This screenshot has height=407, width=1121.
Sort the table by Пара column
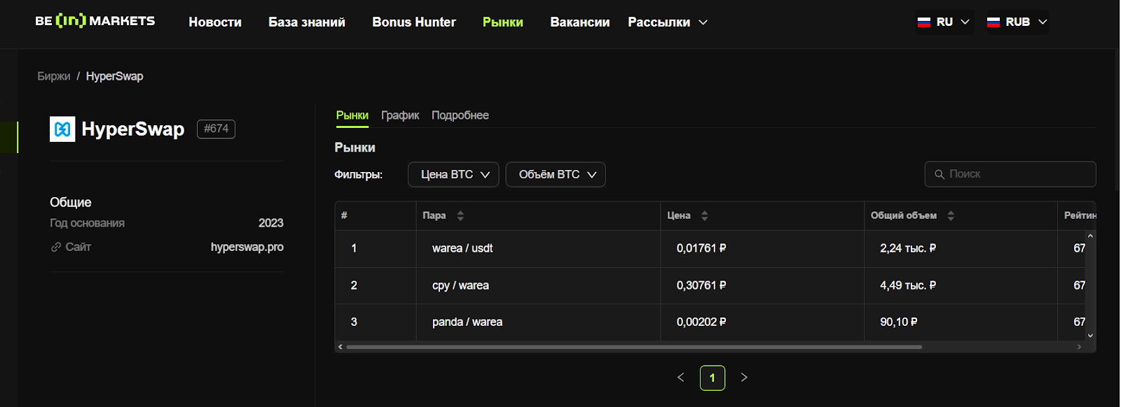[460, 215]
